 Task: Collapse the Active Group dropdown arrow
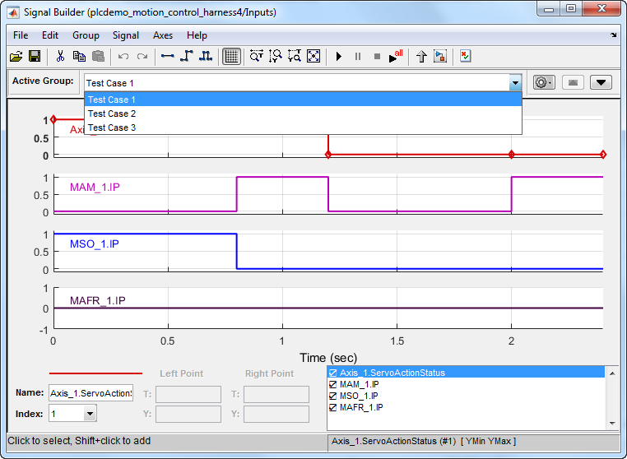click(x=515, y=83)
